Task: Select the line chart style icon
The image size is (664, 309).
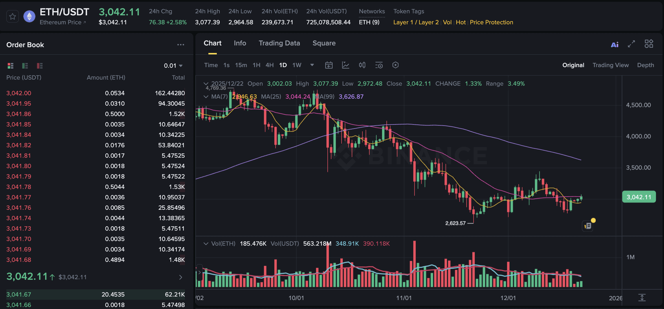Action: pyautogui.click(x=346, y=65)
